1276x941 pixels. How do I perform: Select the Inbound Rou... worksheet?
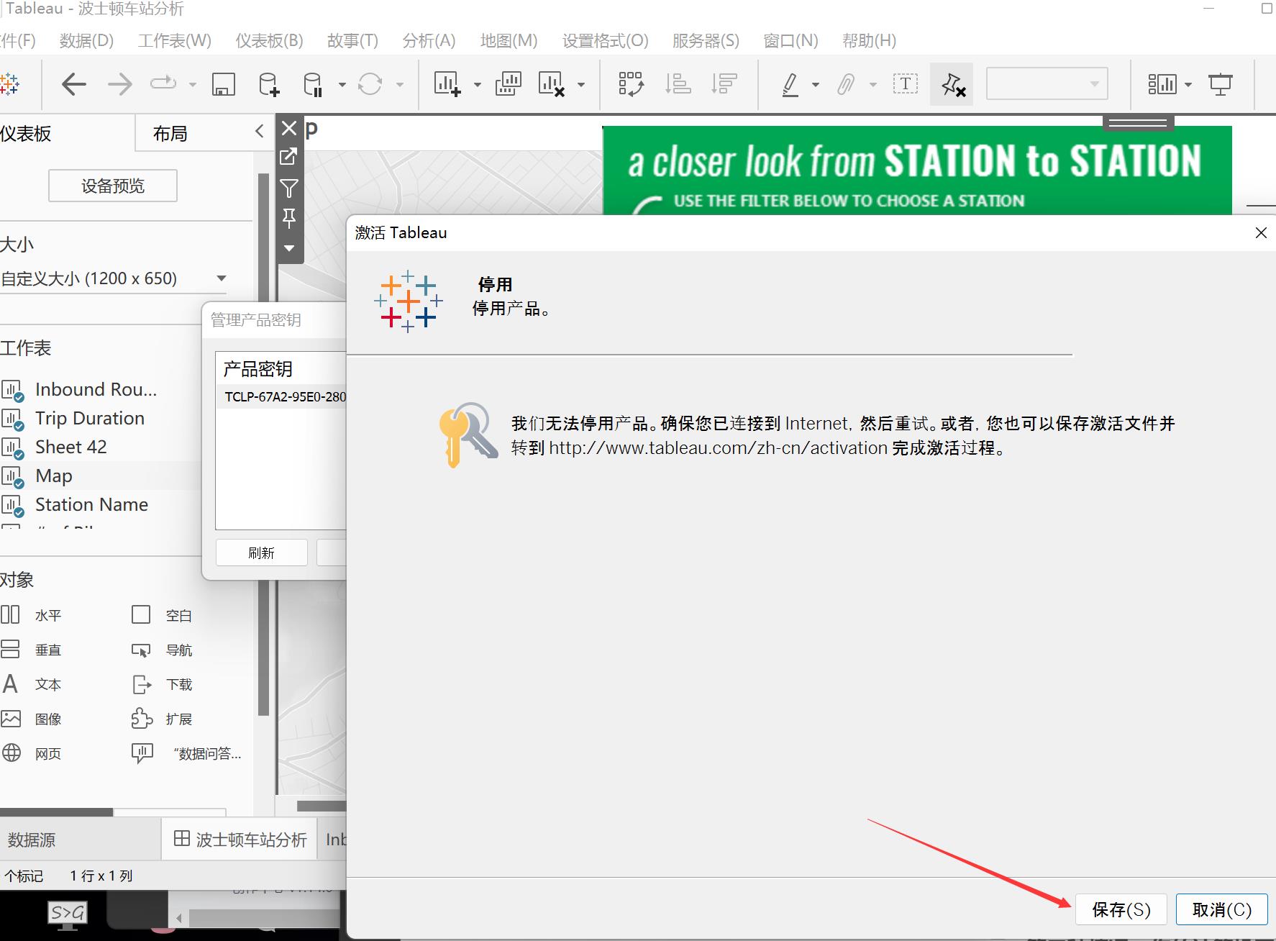pos(96,389)
